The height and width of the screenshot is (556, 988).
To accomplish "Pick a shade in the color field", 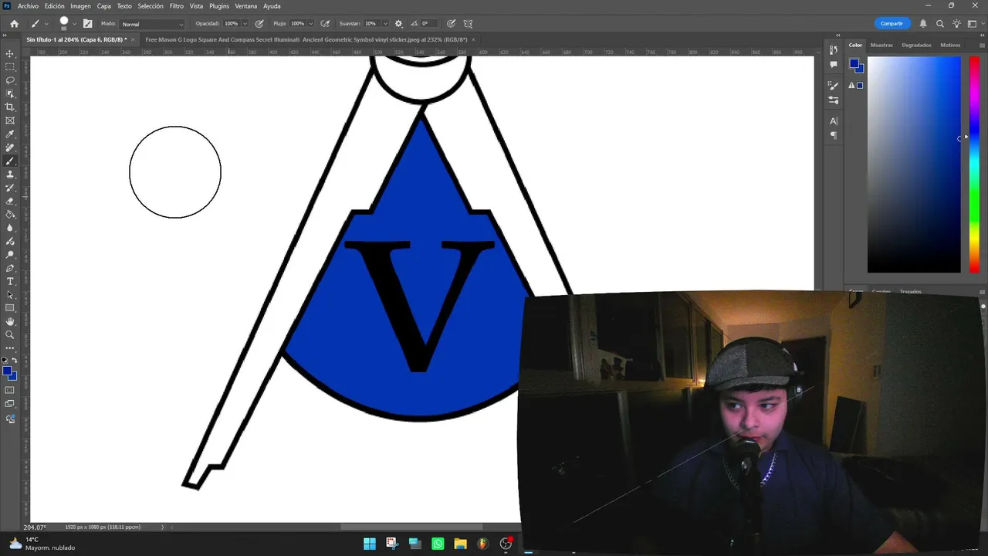I will click(914, 164).
